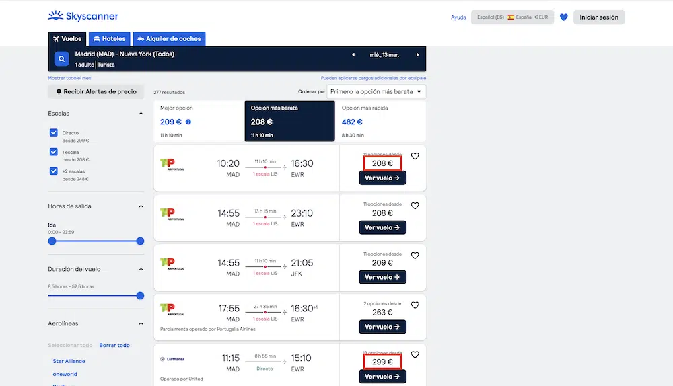
Task: Click TAP logo on 10:20 flight
Action: (172, 164)
